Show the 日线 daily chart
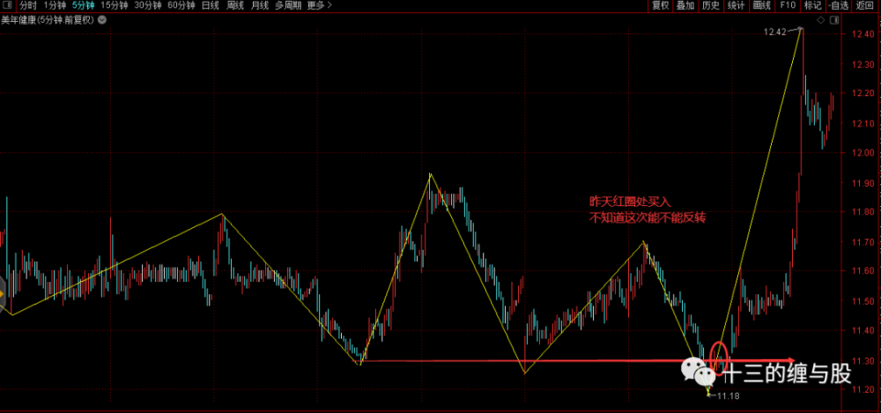 click(211, 5)
